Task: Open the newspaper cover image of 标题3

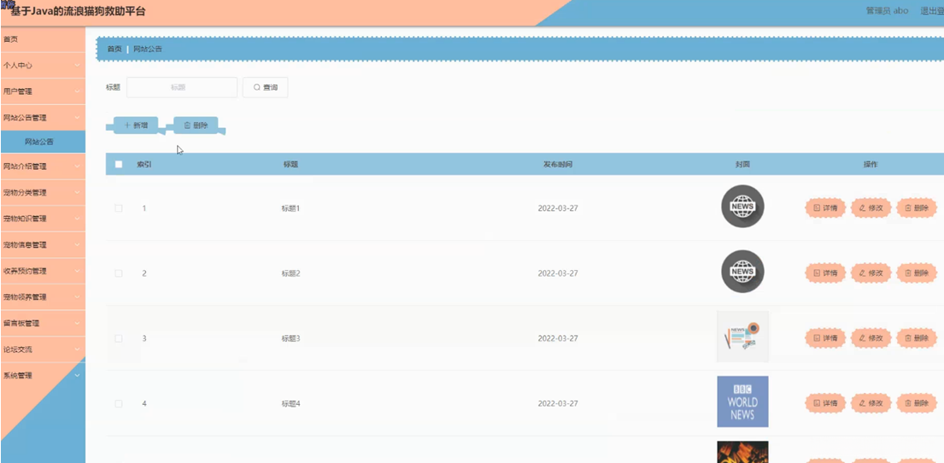Action: point(742,337)
